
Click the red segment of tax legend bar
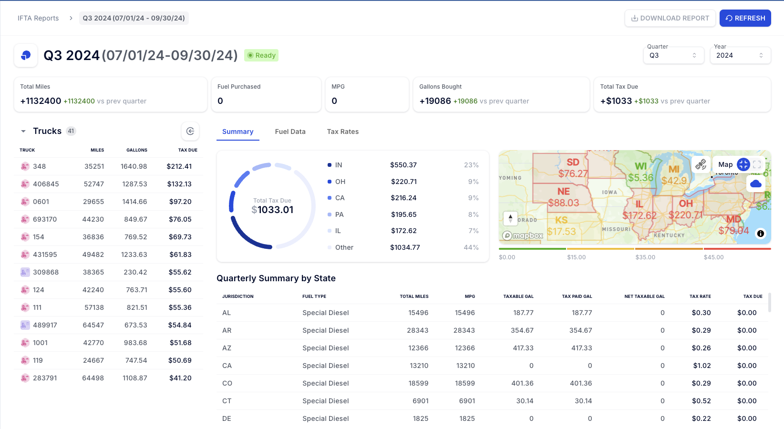pyautogui.click(x=737, y=249)
